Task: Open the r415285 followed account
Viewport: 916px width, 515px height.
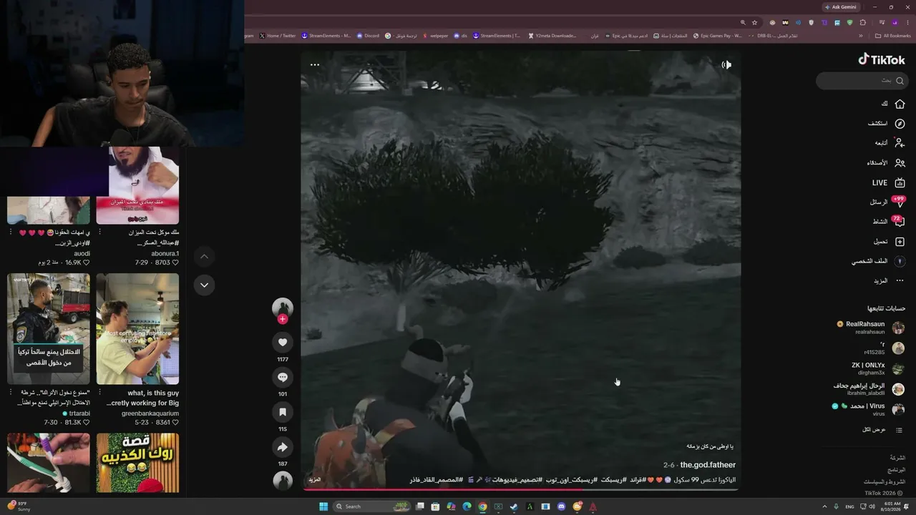Action: (884, 348)
